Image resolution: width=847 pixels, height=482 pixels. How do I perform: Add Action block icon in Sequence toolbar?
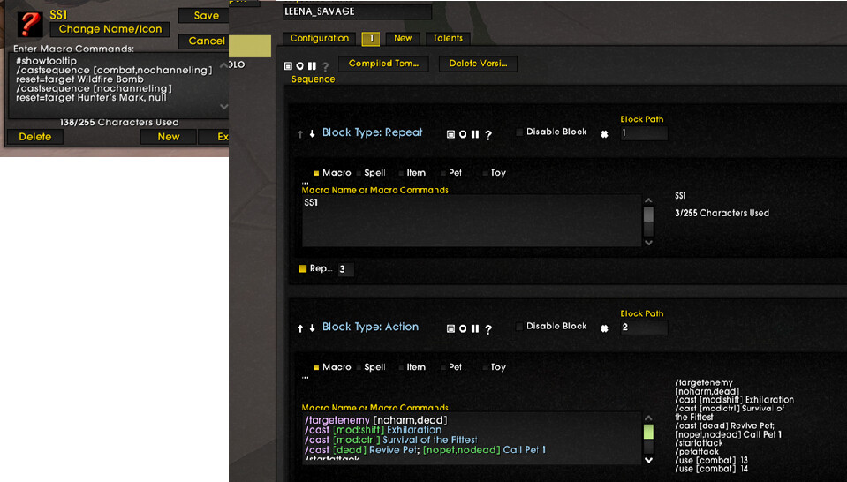point(288,66)
